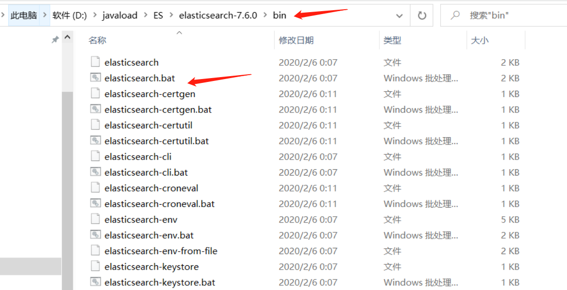Click the elasticsearch-keystore.bat batch icon
567x290 pixels.
[x=95, y=282]
